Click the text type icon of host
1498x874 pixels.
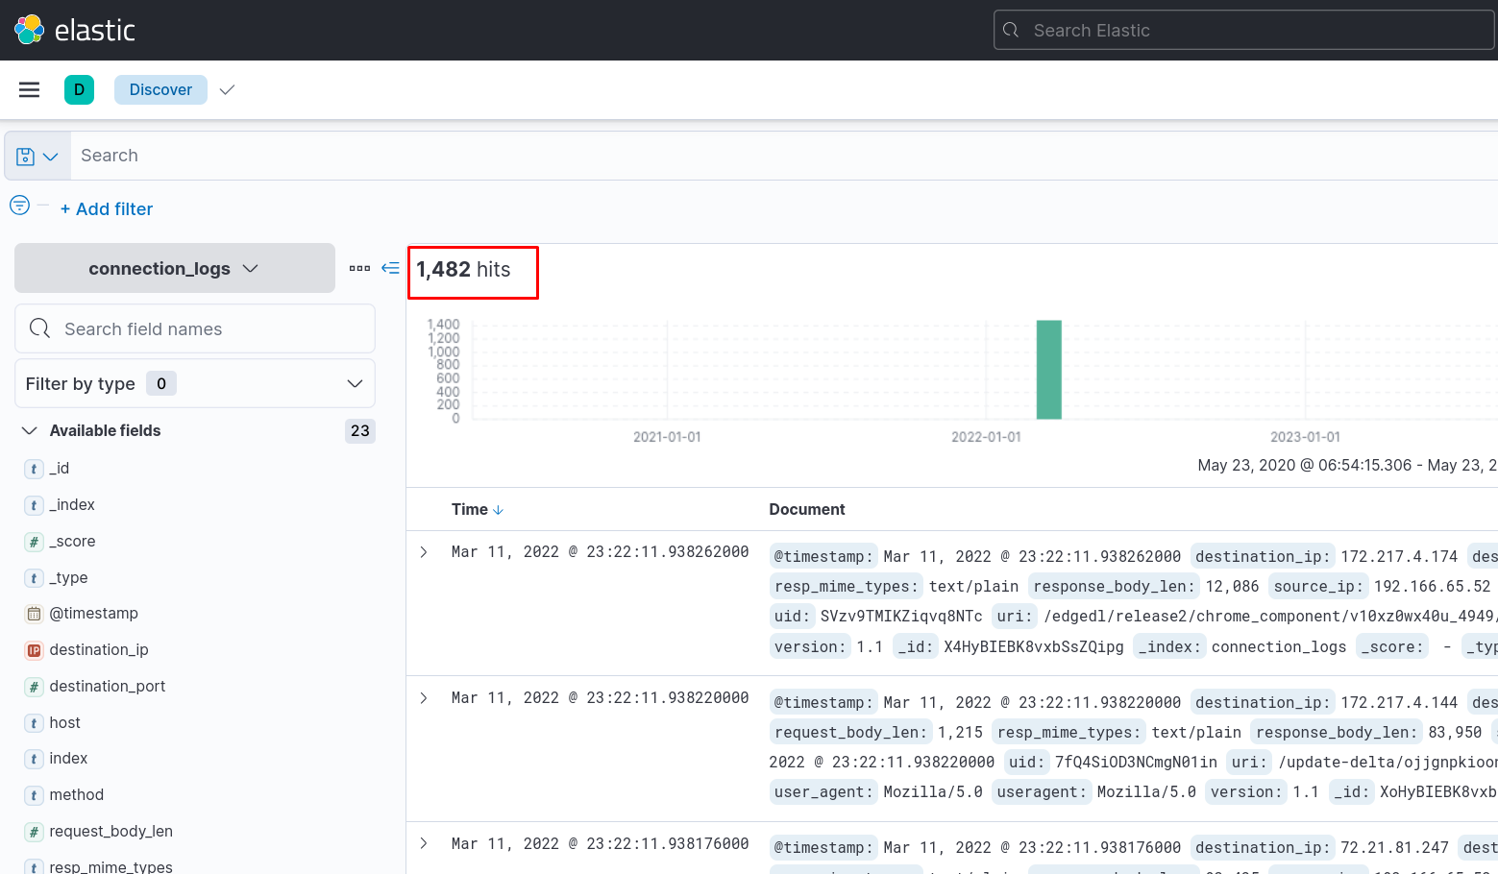(x=34, y=723)
